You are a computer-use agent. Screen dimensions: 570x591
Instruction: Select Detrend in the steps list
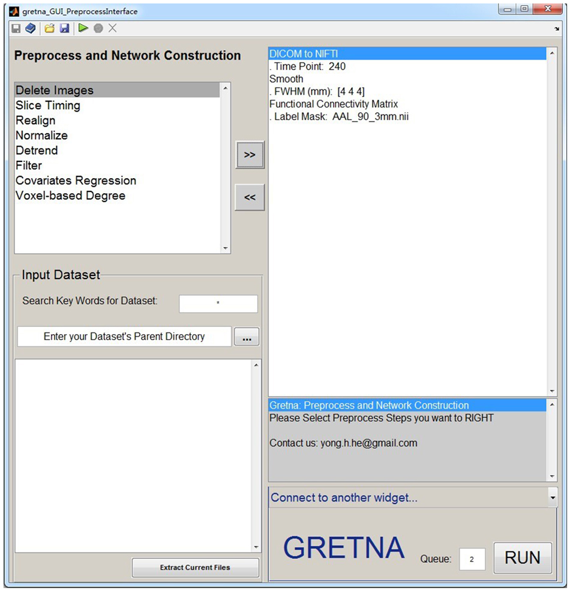[x=117, y=151]
